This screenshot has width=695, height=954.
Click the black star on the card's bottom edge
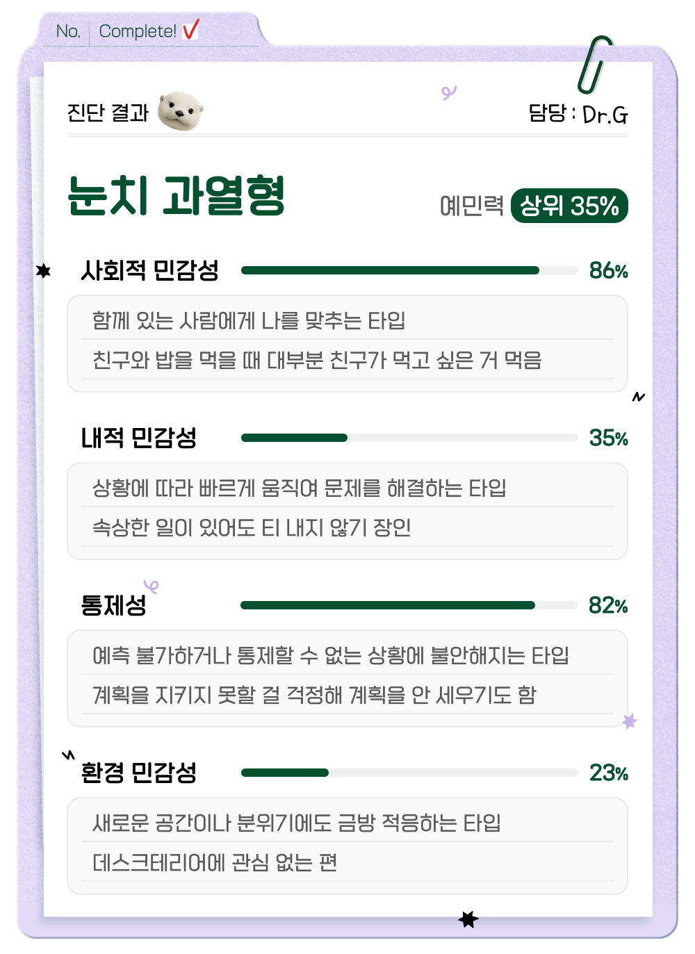[x=468, y=919]
